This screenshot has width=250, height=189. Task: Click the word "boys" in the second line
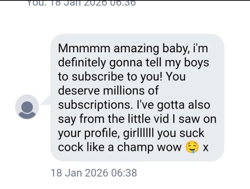click(x=196, y=63)
